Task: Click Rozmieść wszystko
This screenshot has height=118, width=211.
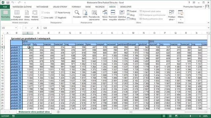Action: (x=113, y=15)
